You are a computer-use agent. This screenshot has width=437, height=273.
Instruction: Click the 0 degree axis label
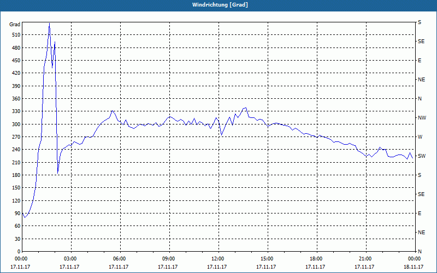tap(19, 251)
